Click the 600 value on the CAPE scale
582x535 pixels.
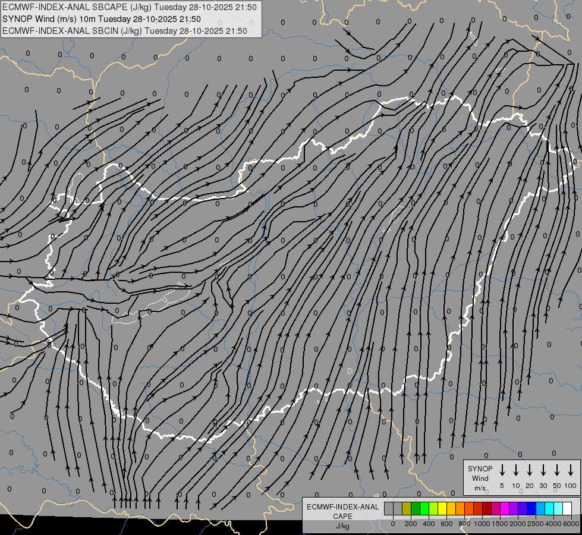[x=446, y=524]
